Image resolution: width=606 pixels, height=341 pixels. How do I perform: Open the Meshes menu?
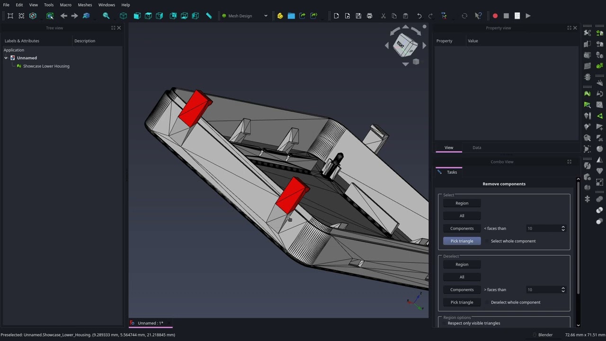(85, 5)
